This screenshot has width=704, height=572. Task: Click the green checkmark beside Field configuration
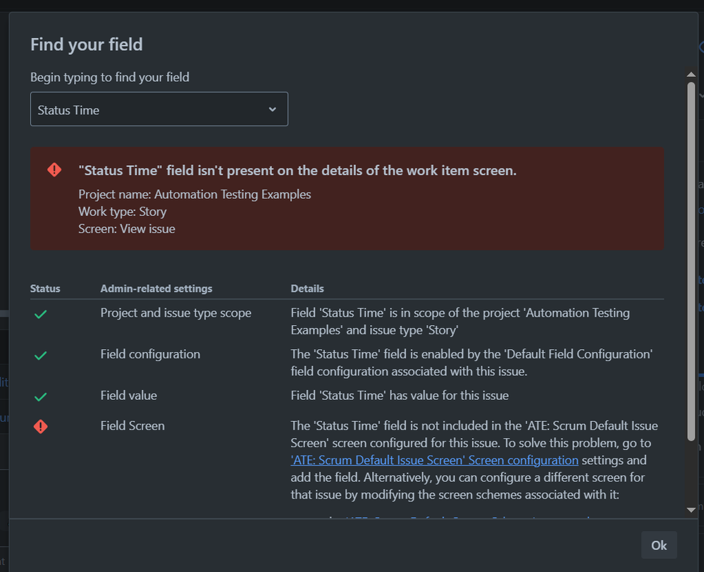[x=41, y=355]
